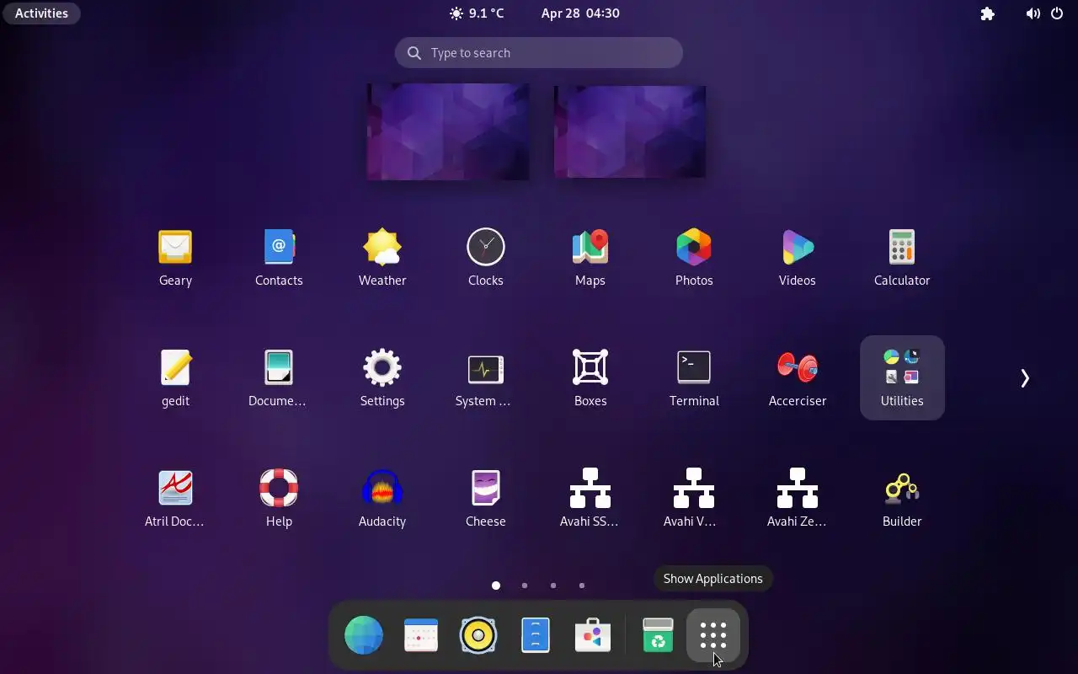This screenshot has width=1078, height=674.
Task: Open the Help application
Action: pyautogui.click(x=279, y=499)
